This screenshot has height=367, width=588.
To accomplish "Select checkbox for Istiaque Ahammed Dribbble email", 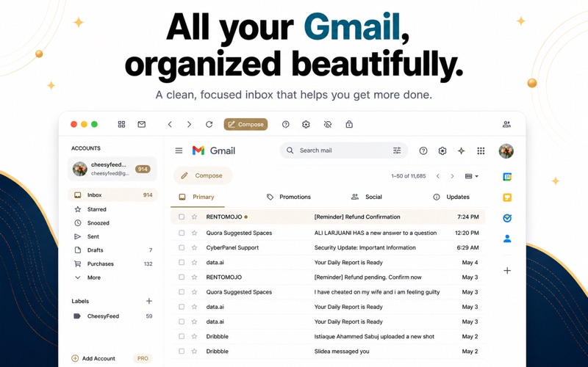I will click(182, 336).
